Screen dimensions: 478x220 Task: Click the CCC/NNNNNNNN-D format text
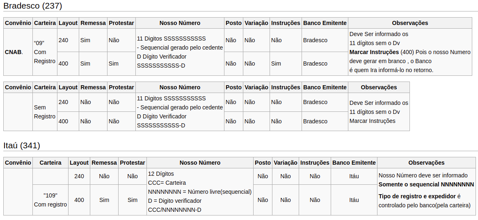(x=174, y=210)
